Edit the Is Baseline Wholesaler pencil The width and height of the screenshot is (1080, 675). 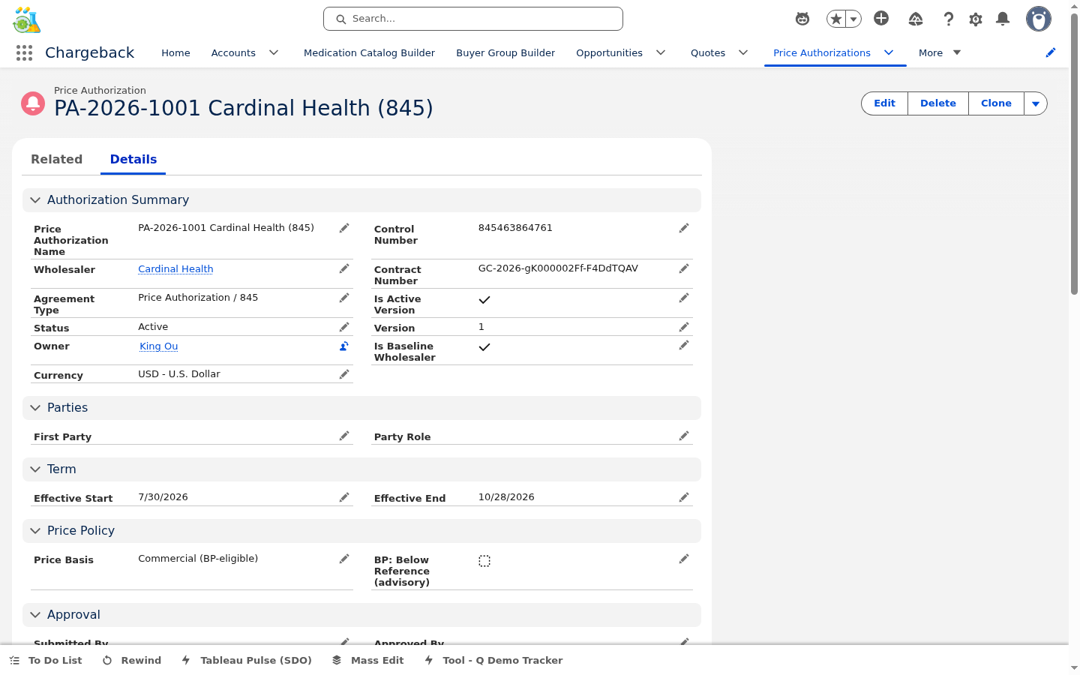click(x=684, y=345)
